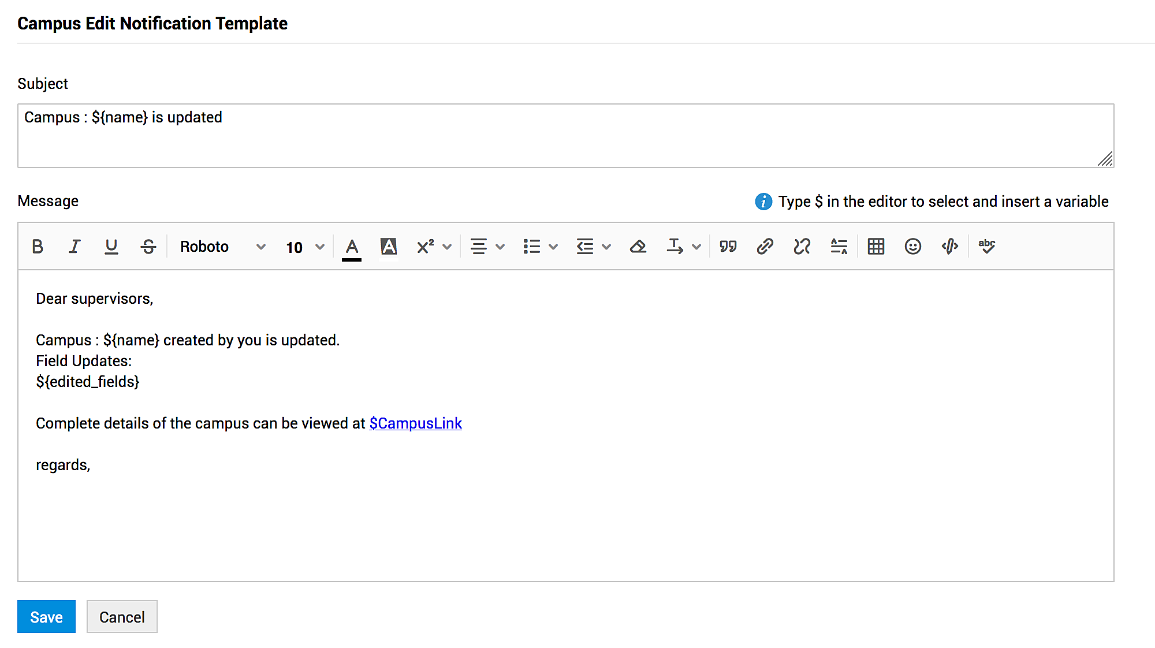1155x648 pixels.
Task: Click the line spacing options icon
Action: [839, 247]
